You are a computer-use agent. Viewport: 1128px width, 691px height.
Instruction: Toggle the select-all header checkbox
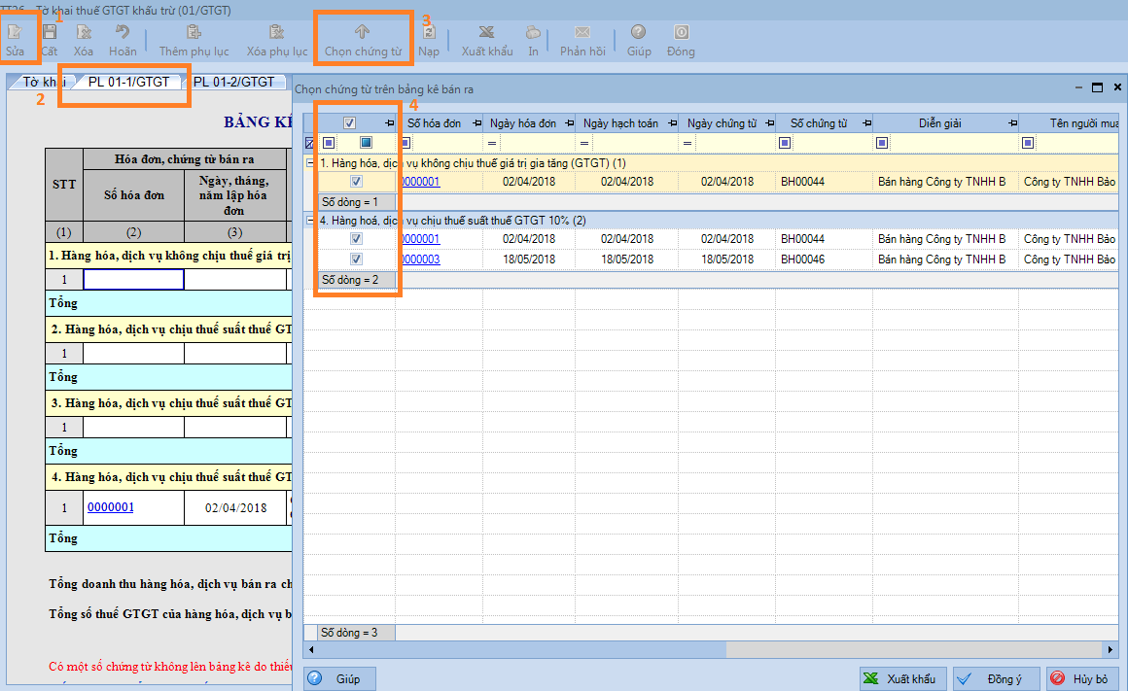(350, 123)
